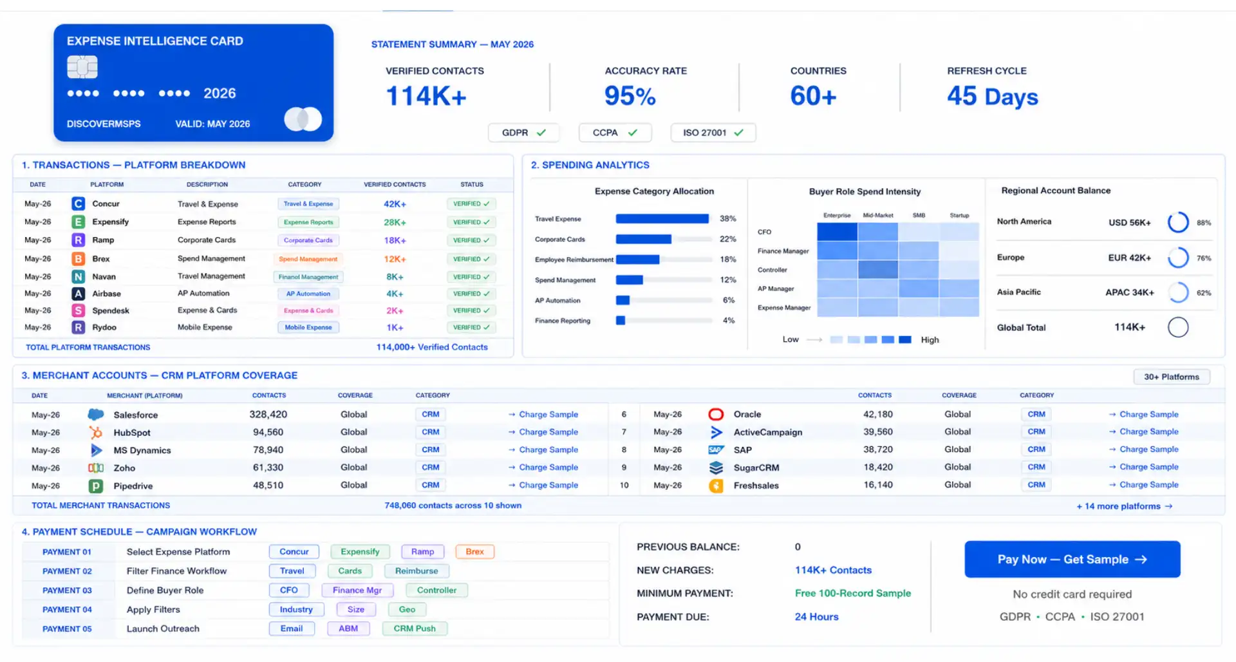This screenshot has width=1236, height=662.
Task: Select Travel chip in Payment 02
Action: [x=292, y=571]
